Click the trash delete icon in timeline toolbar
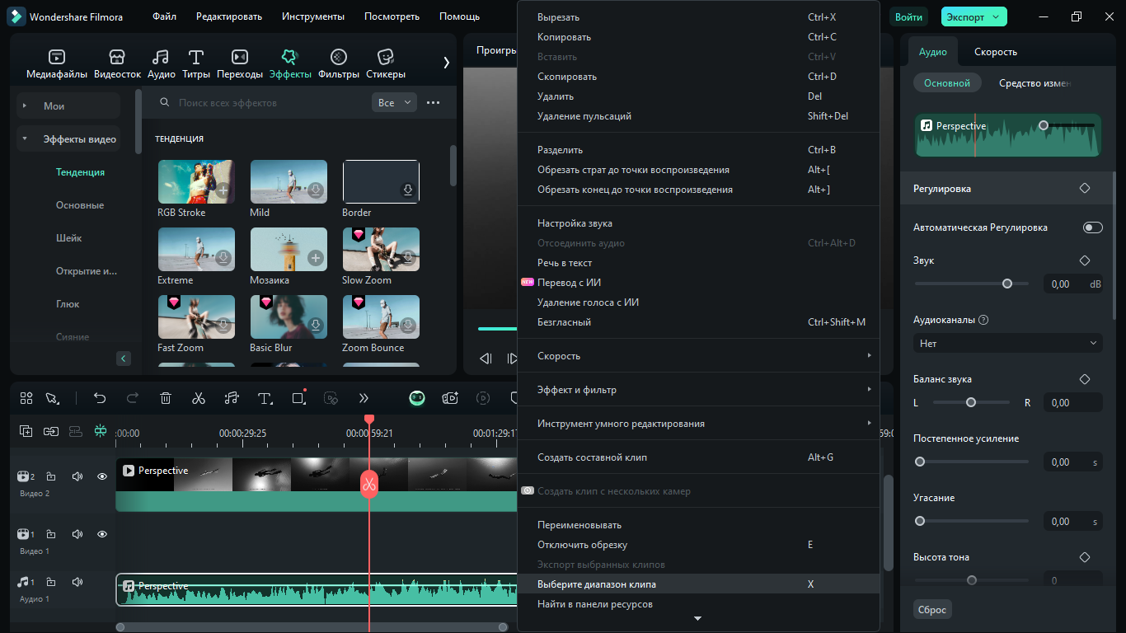This screenshot has height=633, width=1126. [x=165, y=398]
